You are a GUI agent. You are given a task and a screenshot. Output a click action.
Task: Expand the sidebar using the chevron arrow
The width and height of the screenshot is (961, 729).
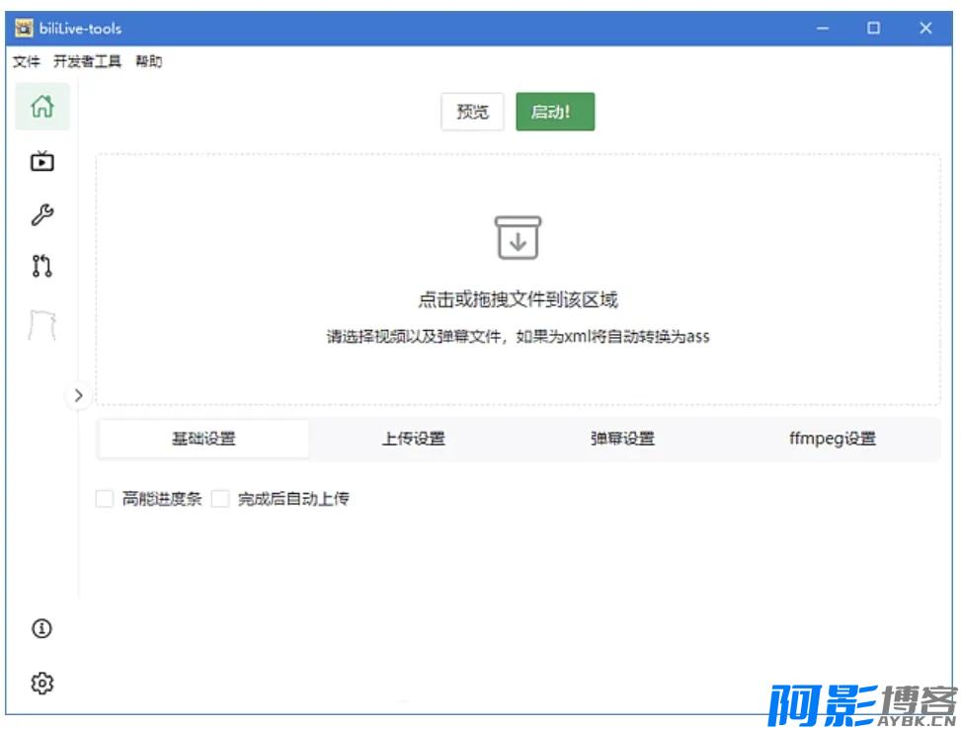77,395
